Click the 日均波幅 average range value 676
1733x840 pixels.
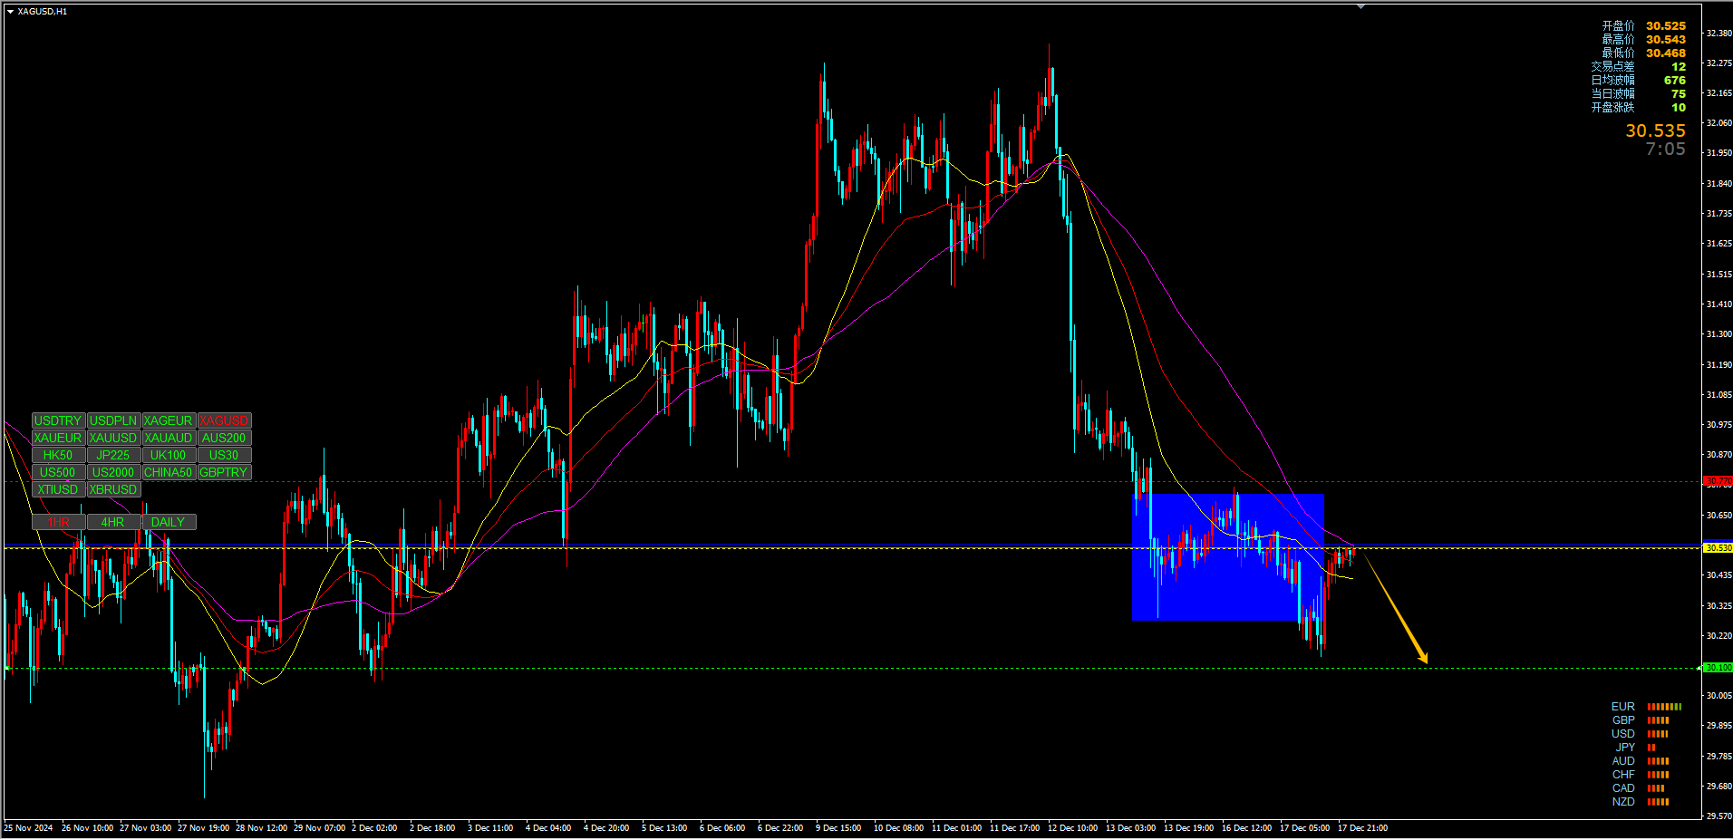coord(1675,81)
